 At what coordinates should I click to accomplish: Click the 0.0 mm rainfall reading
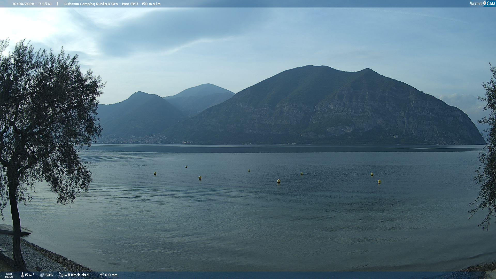pyautogui.click(x=111, y=275)
